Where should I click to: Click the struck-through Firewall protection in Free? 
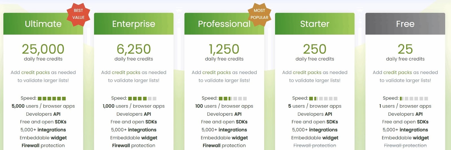coord(405,145)
